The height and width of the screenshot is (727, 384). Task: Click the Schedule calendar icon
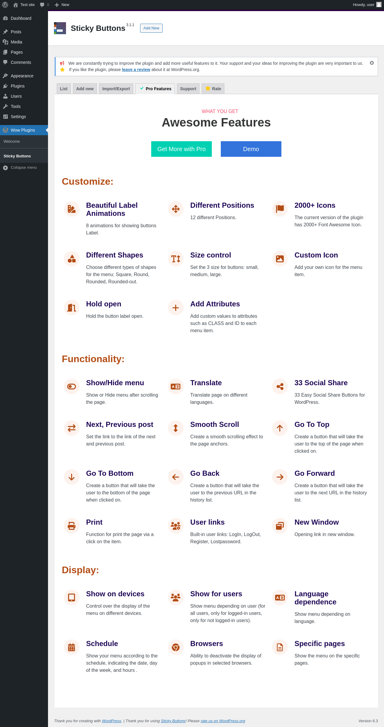[72, 647]
